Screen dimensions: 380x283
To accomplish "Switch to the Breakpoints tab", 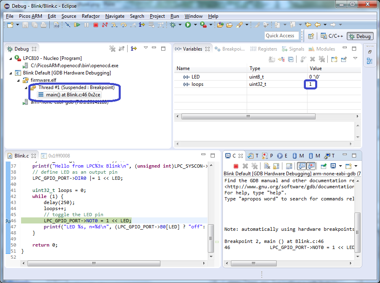I will click(230, 49).
